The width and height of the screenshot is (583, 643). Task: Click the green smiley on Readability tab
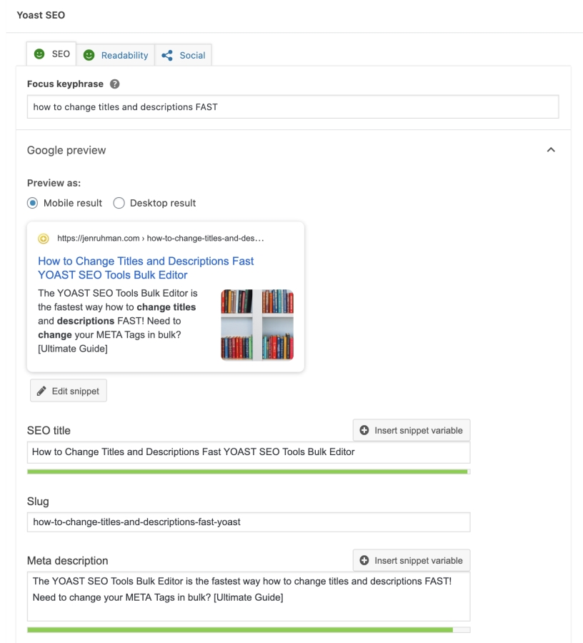click(x=89, y=55)
